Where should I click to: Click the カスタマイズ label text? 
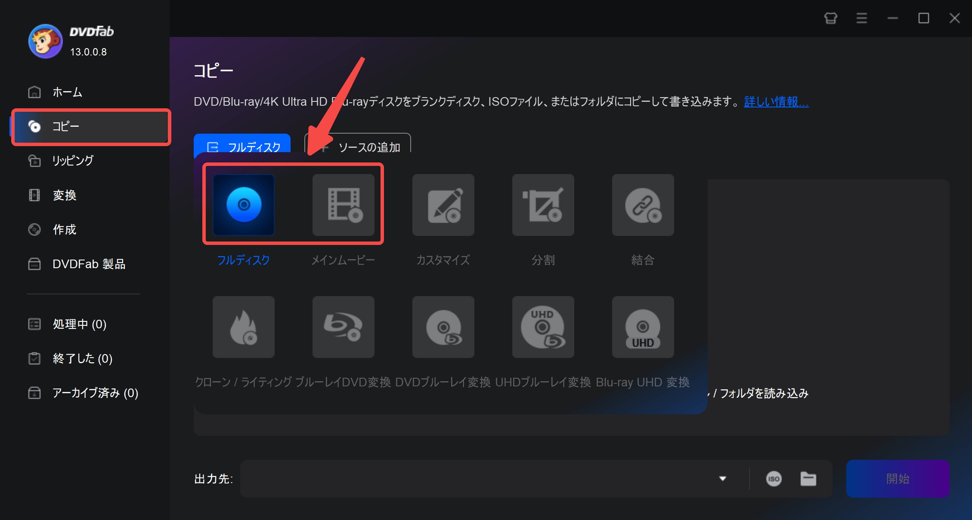(x=443, y=260)
